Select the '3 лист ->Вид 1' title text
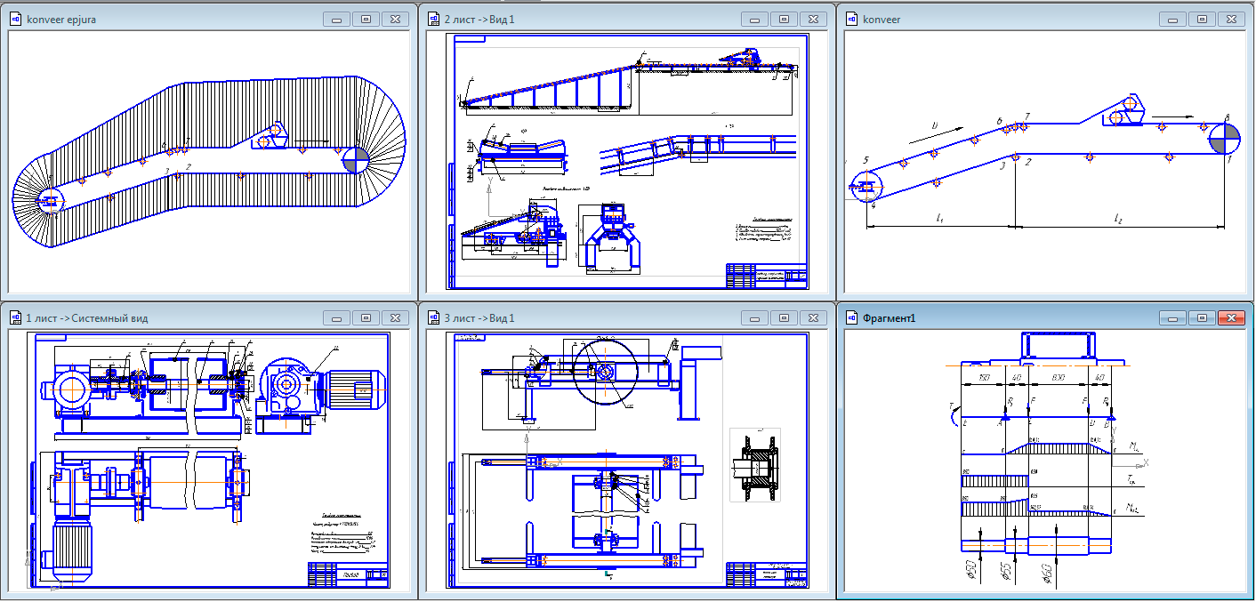The image size is (1256, 602). [479, 318]
